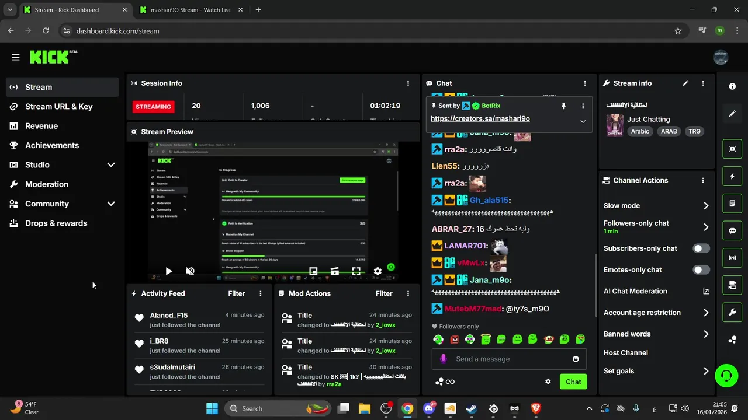Click the Arabic tag in Stream info

coord(640,131)
